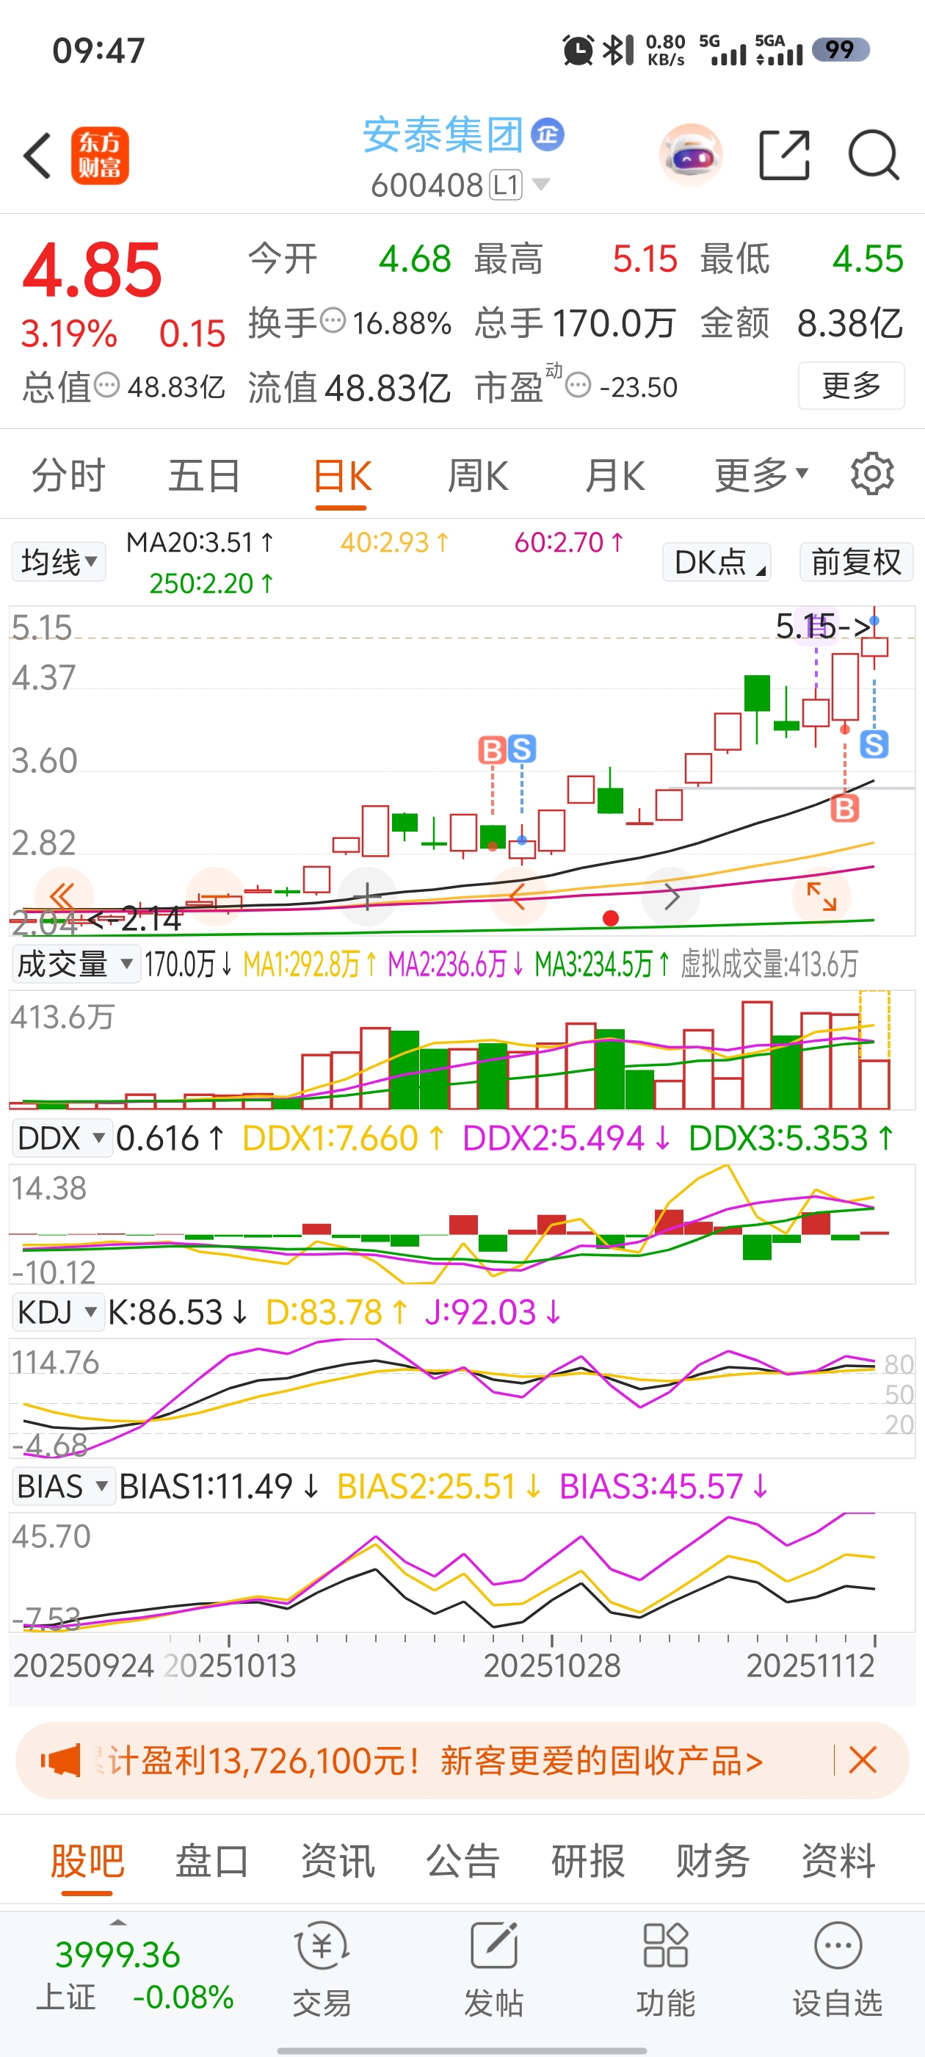
Task: Open the 东方财富 logo icon
Action: click(x=100, y=156)
